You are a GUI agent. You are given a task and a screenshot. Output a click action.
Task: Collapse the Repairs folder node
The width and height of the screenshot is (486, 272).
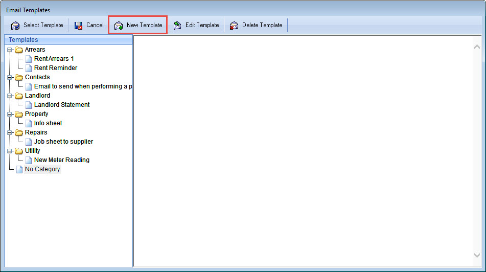coord(10,133)
